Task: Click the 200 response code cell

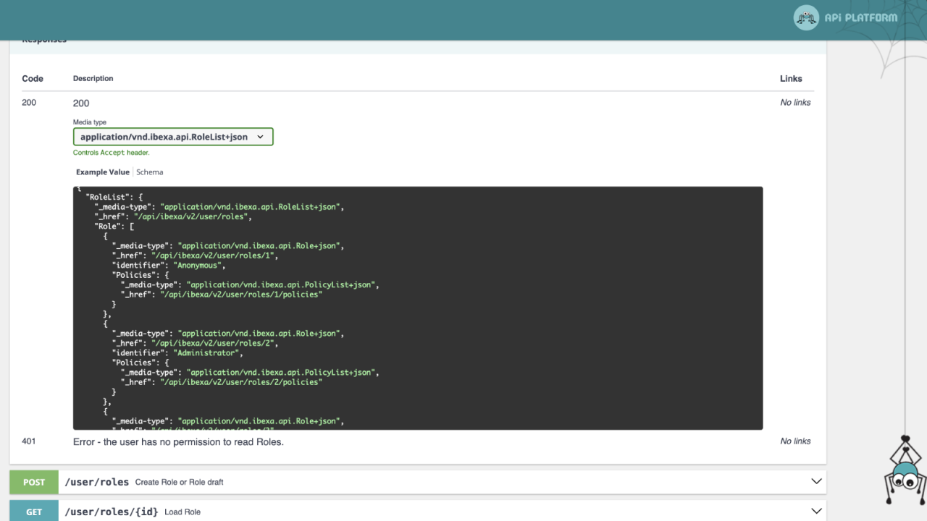Action: (x=29, y=103)
